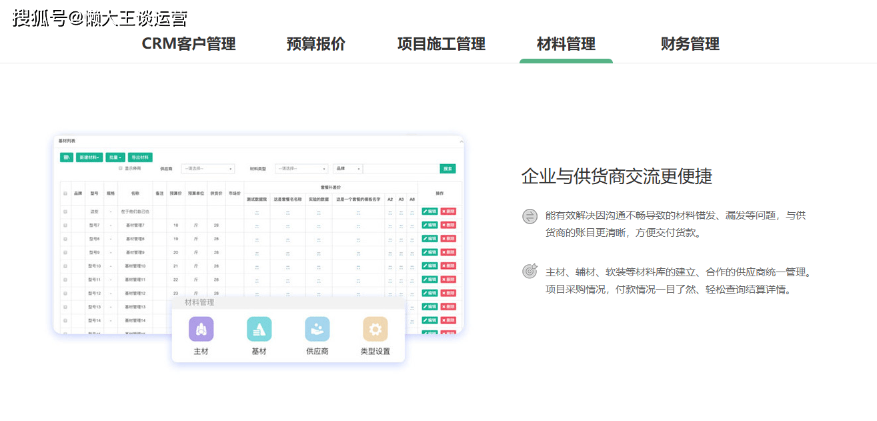
Task: Click the green 搜索 button
Action: (x=448, y=169)
